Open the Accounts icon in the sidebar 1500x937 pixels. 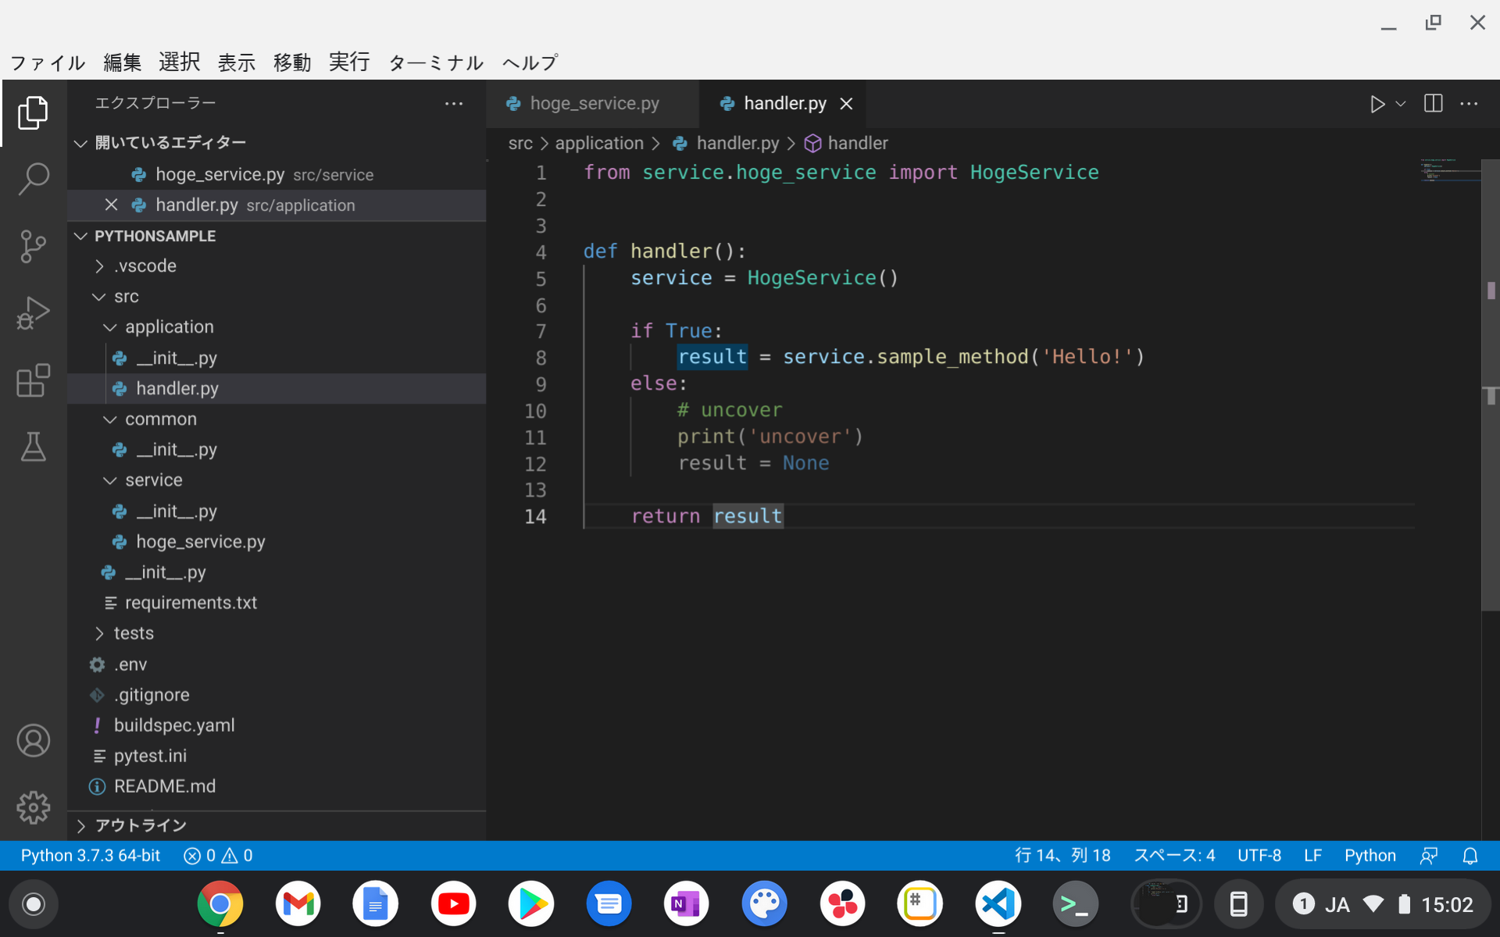coord(34,740)
